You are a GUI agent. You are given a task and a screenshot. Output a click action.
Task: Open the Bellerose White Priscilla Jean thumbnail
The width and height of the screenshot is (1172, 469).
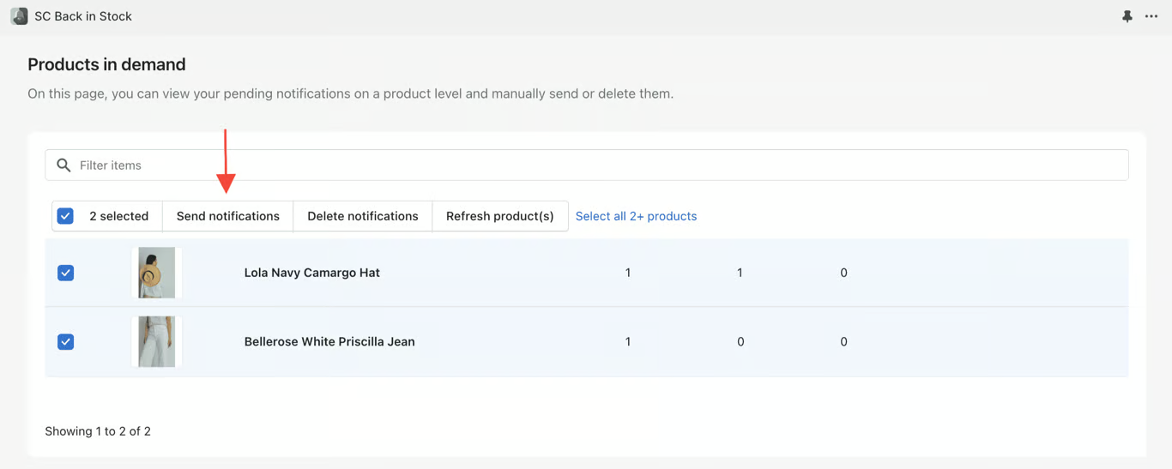pyautogui.click(x=157, y=341)
